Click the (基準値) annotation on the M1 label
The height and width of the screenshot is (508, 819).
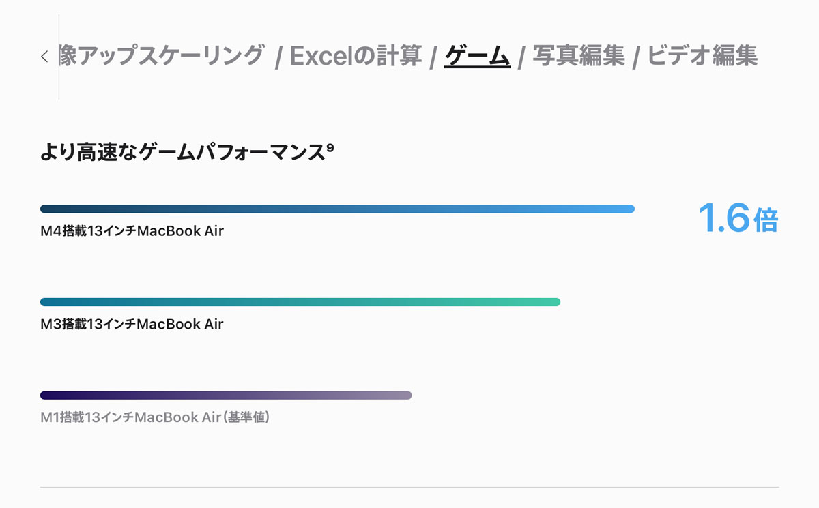(246, 417)
